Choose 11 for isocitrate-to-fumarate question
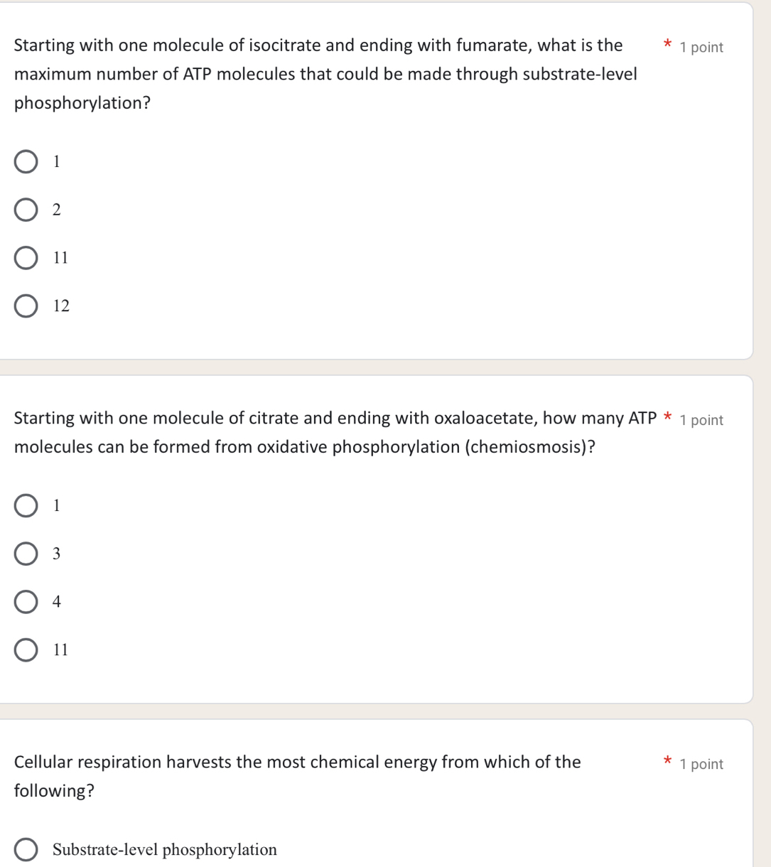Image resolution: width=771 pixels, height=867 pixels. (x=26, y=258)
